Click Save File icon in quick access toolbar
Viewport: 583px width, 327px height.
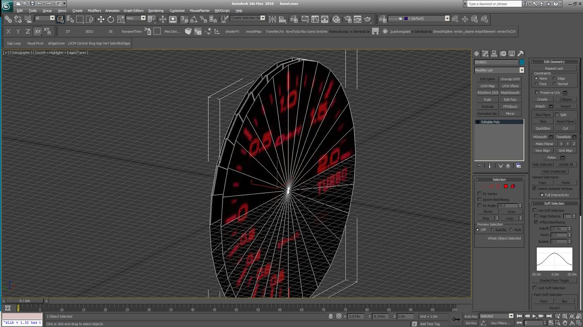(x=32, y=4)
